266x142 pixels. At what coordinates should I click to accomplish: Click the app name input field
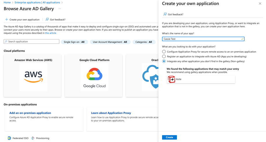202,39
